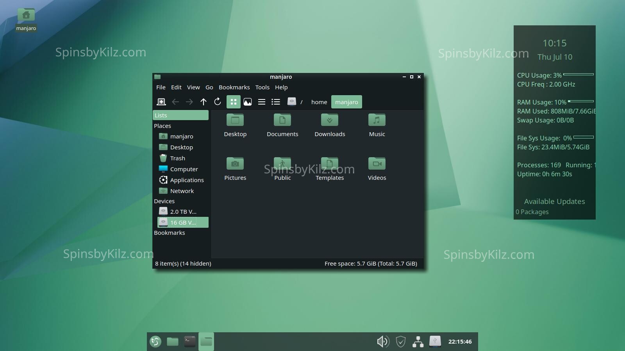Launch file manager from panel
The width and height of the screenshot is (625, 351).
(173, 342)
